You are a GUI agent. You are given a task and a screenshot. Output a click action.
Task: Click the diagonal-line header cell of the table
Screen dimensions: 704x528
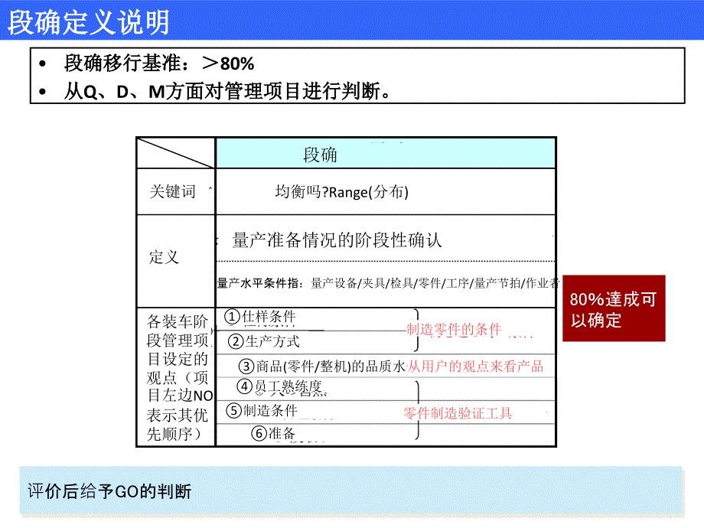[x=176, y=153]
